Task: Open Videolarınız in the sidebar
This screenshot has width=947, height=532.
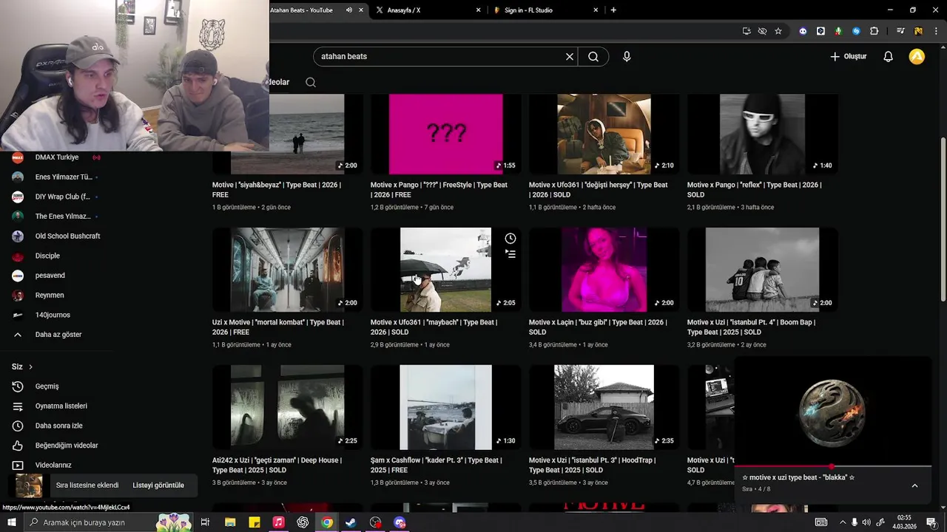Action: (x=53, y=465)
